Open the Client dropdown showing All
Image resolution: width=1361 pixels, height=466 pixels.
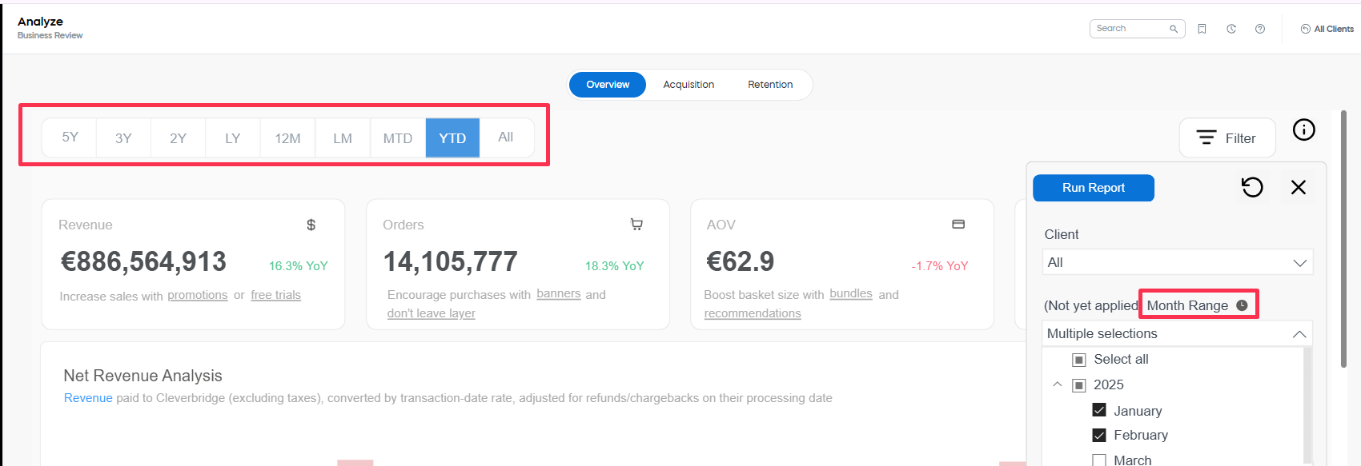1177,262
